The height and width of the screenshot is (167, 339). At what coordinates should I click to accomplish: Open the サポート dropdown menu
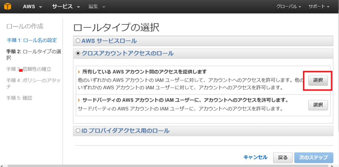319,7
